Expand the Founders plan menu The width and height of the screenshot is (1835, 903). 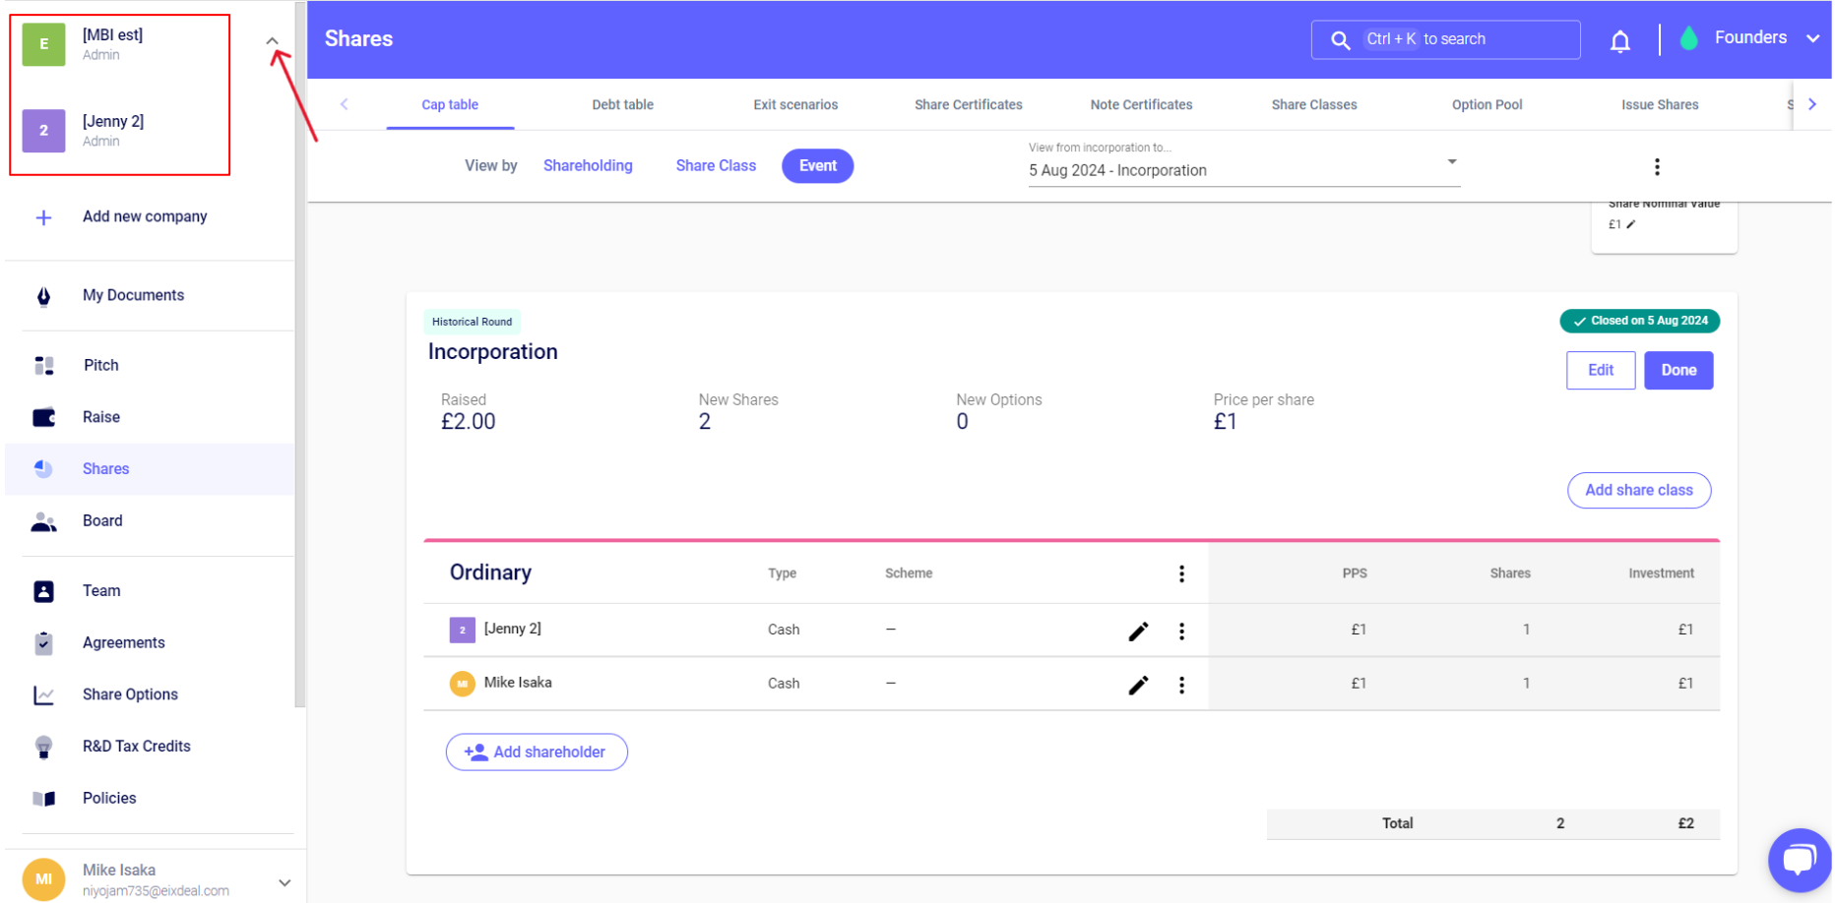pos(1811,38)
